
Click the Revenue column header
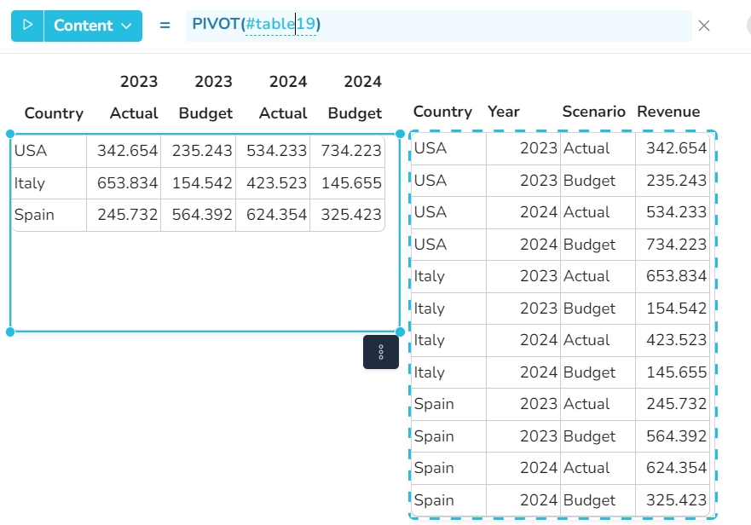point(668,112)
